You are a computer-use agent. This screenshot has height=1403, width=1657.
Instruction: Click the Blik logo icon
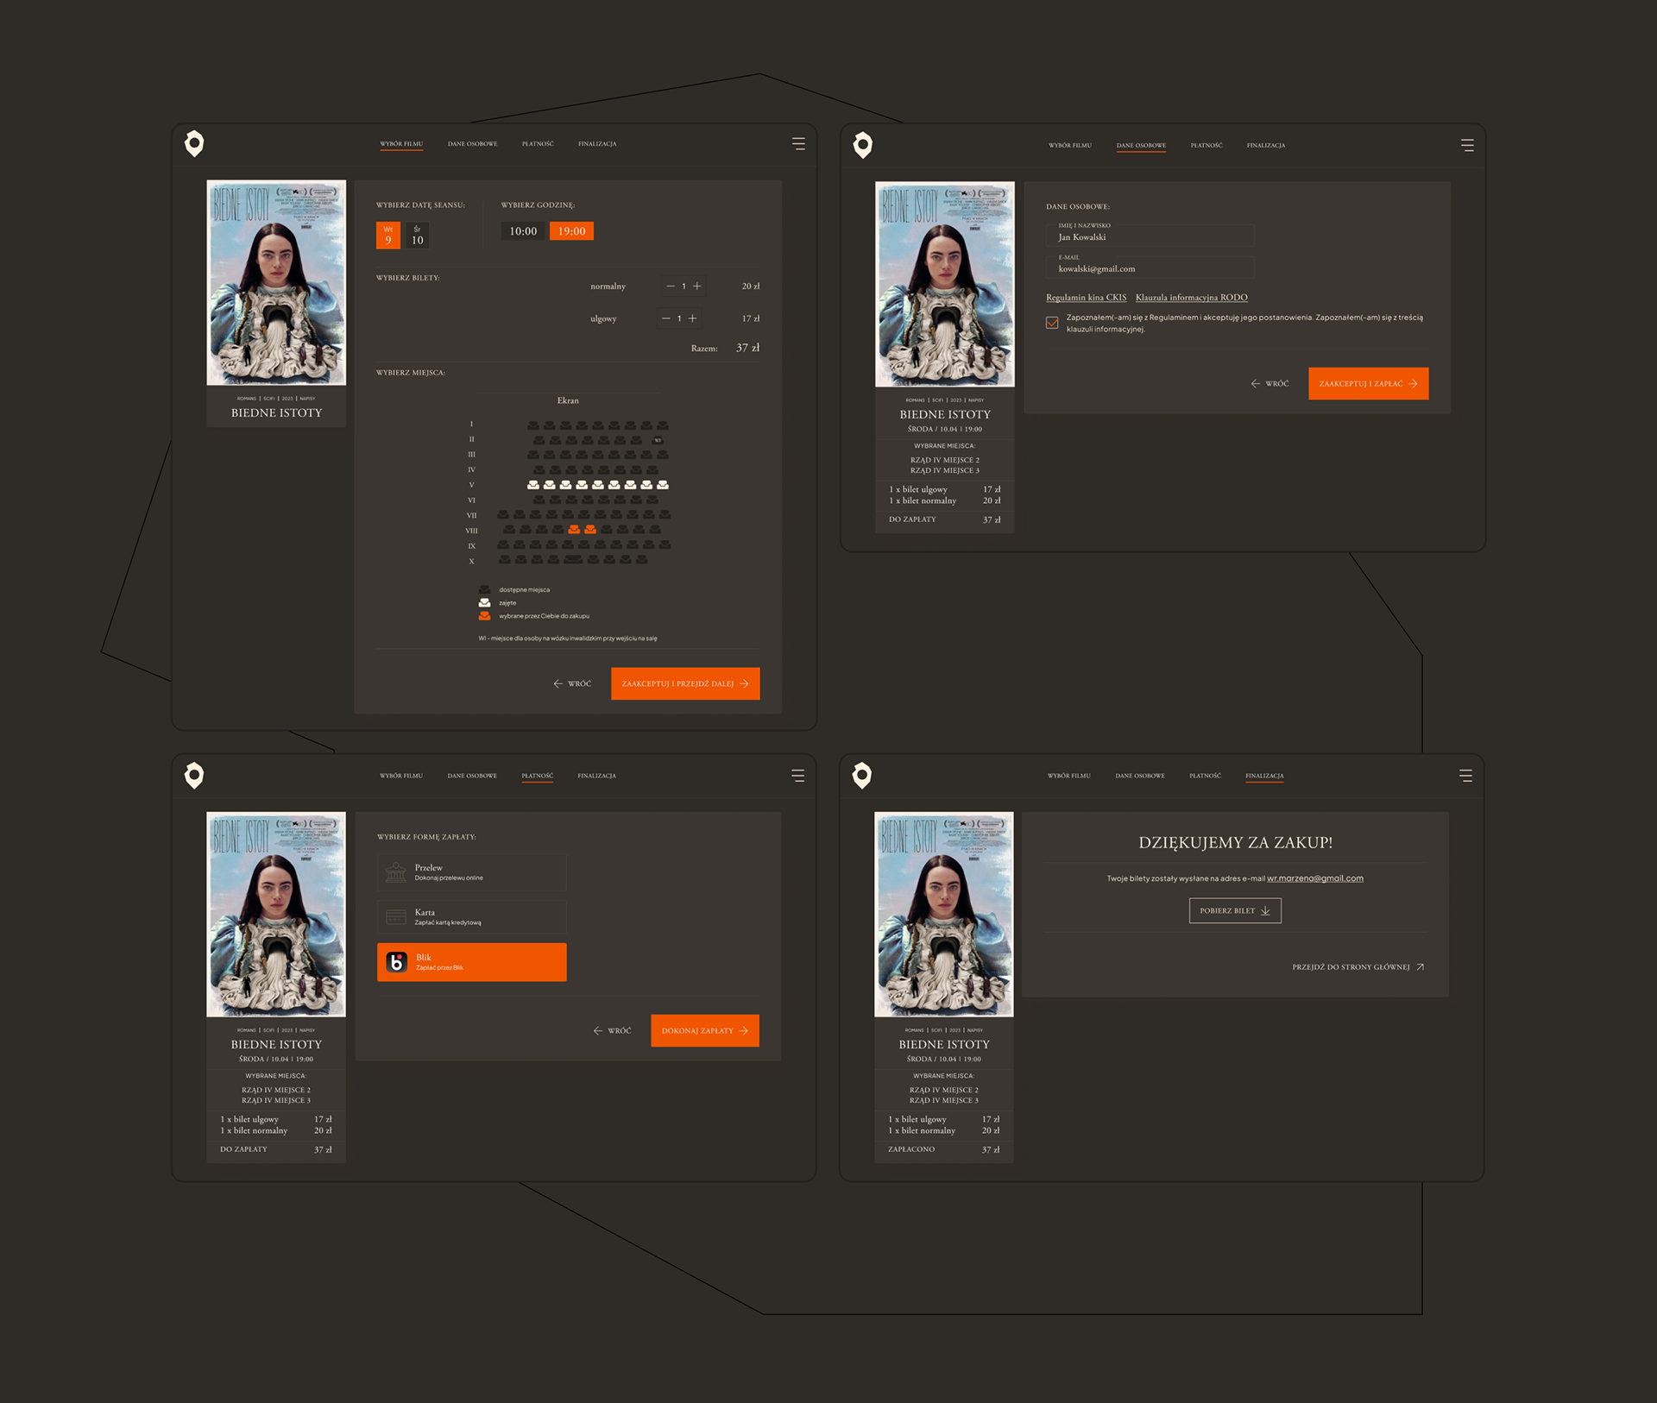point(396,962)
